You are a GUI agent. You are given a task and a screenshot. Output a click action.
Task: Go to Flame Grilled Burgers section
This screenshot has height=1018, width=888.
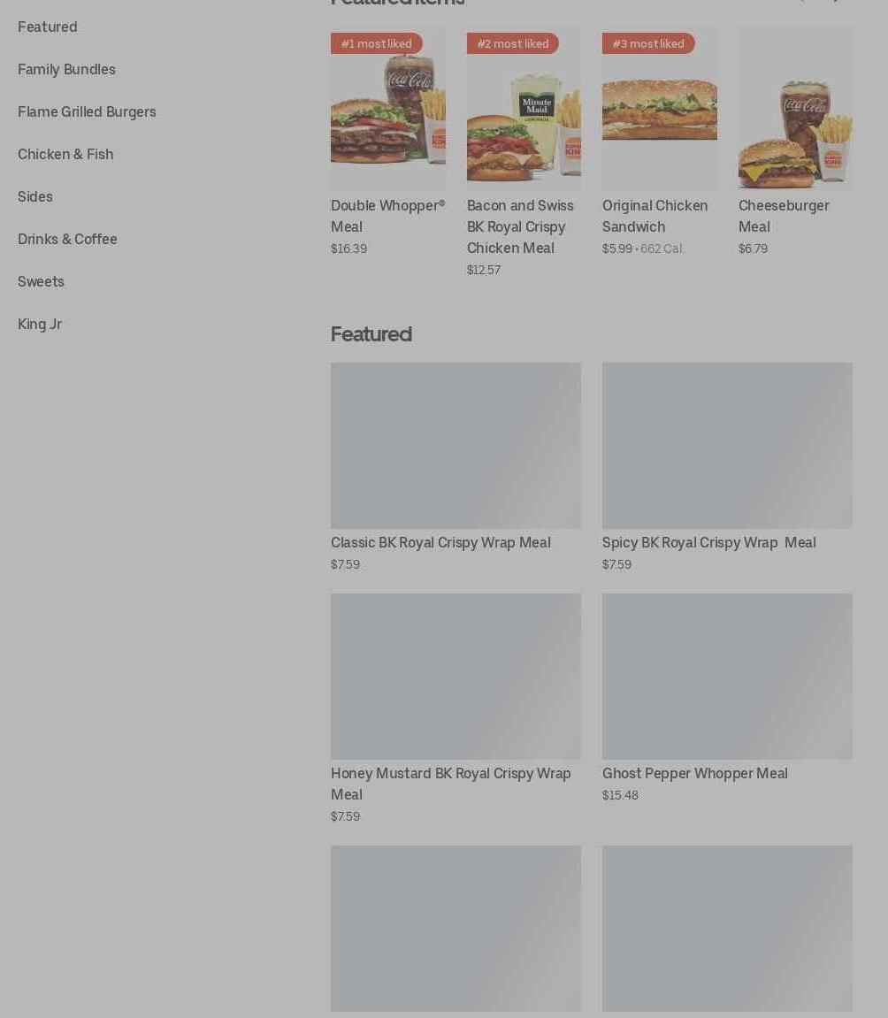tap(87, 111)
